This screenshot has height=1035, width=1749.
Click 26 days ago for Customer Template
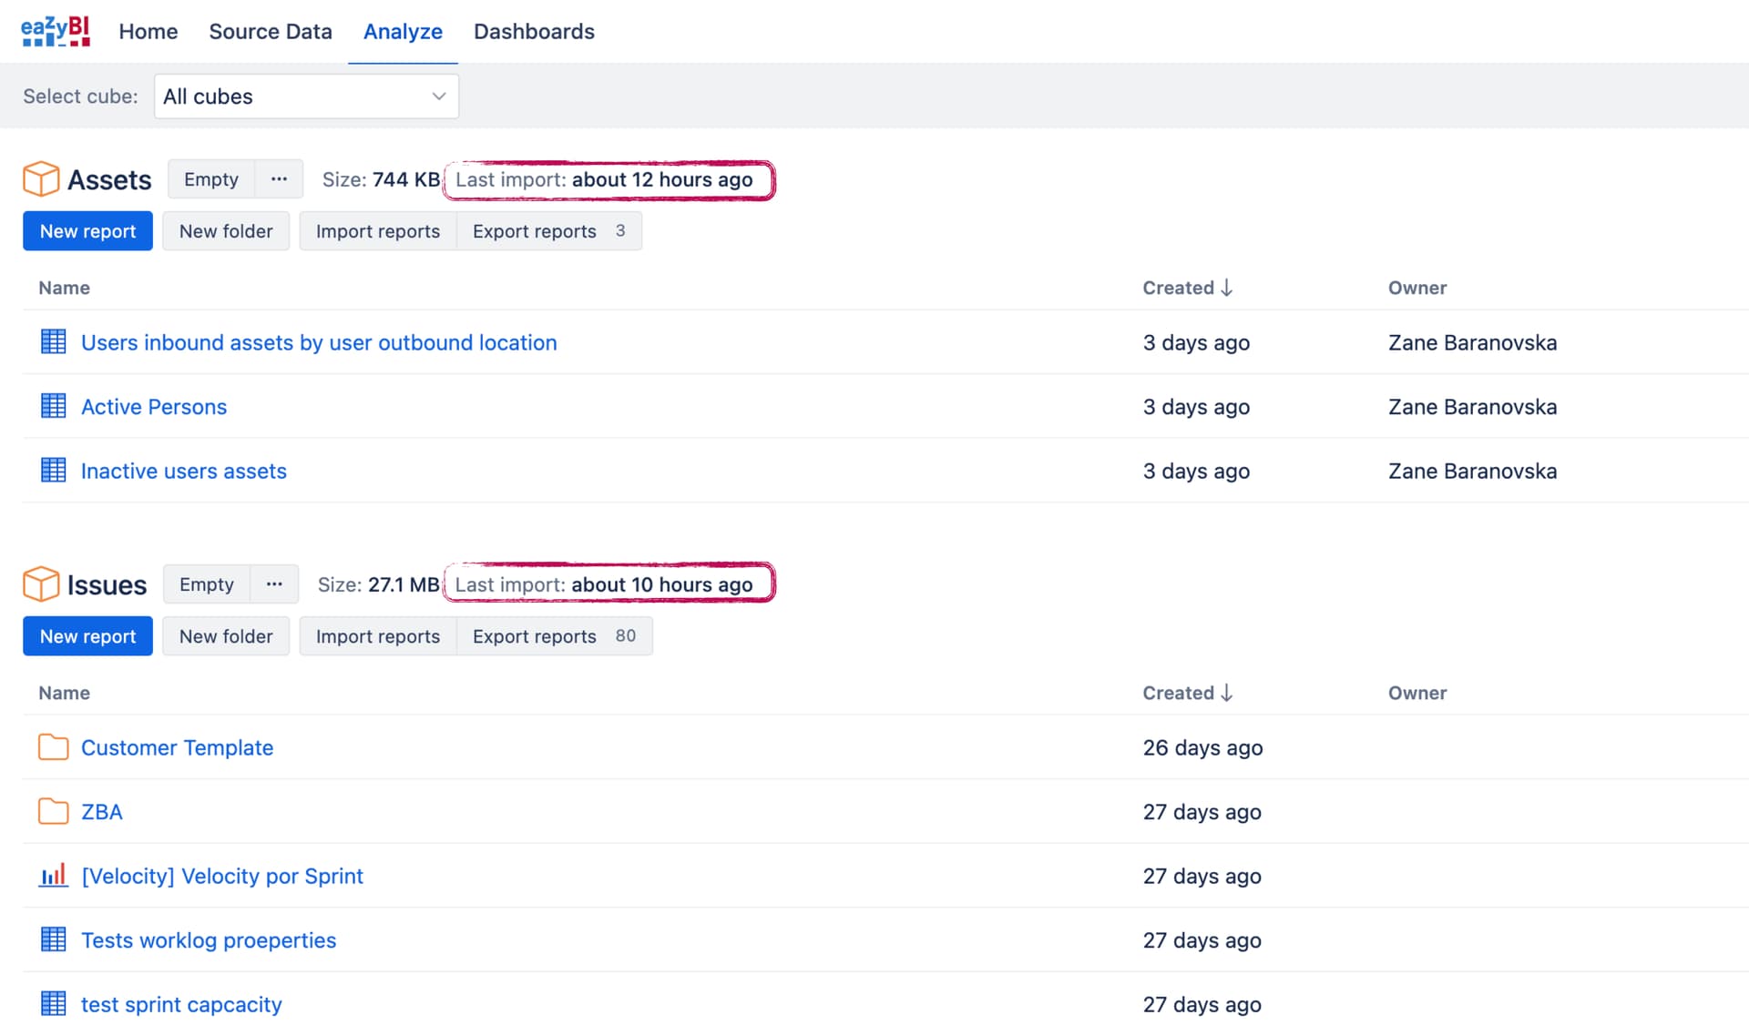pos(1202,747)
